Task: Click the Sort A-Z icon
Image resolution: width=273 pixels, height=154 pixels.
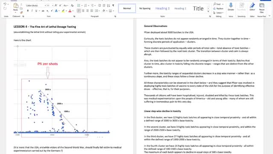Action: click(108, 6)
